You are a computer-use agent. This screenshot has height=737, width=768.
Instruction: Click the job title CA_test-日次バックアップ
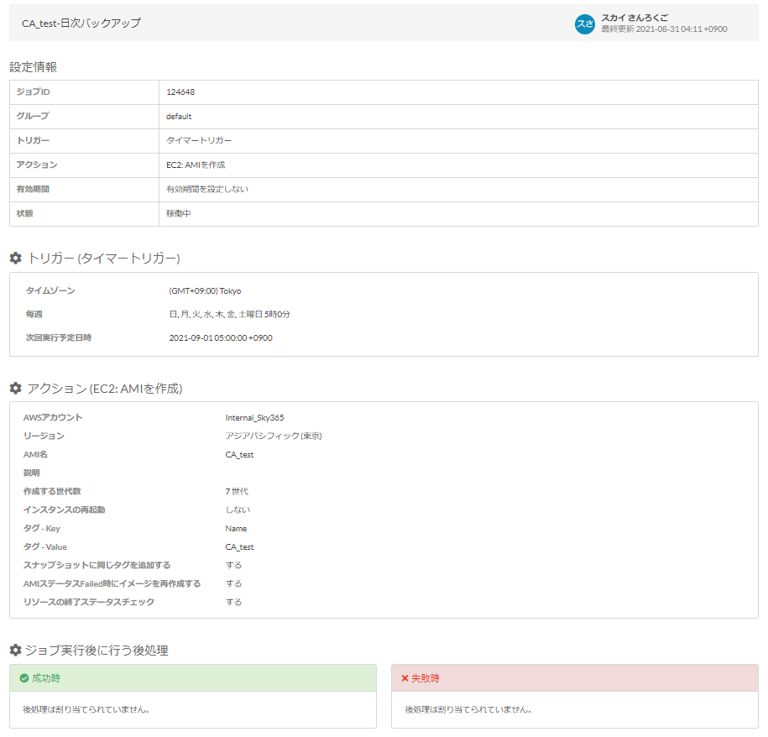point(81,24)
